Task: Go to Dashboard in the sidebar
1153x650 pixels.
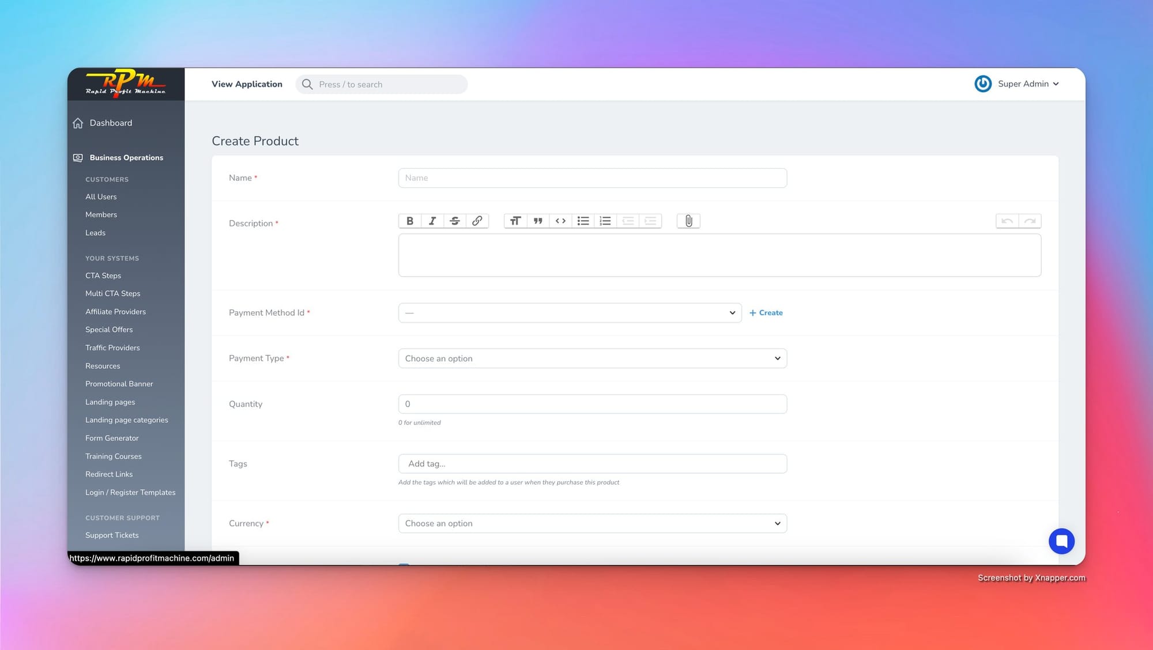Action: coord(111,123)
